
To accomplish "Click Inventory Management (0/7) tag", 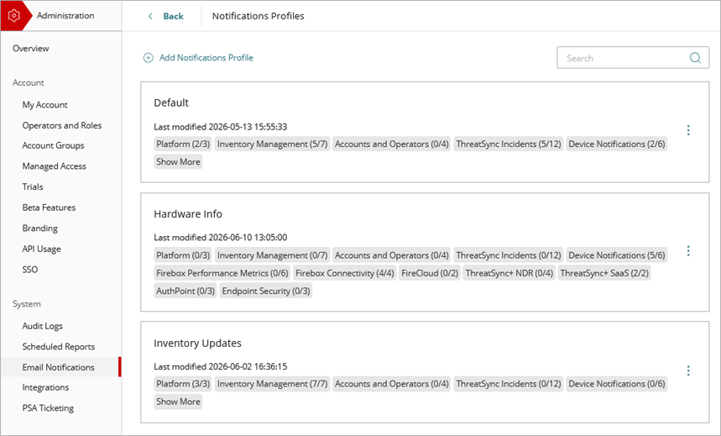I will (x=272, y=255).
